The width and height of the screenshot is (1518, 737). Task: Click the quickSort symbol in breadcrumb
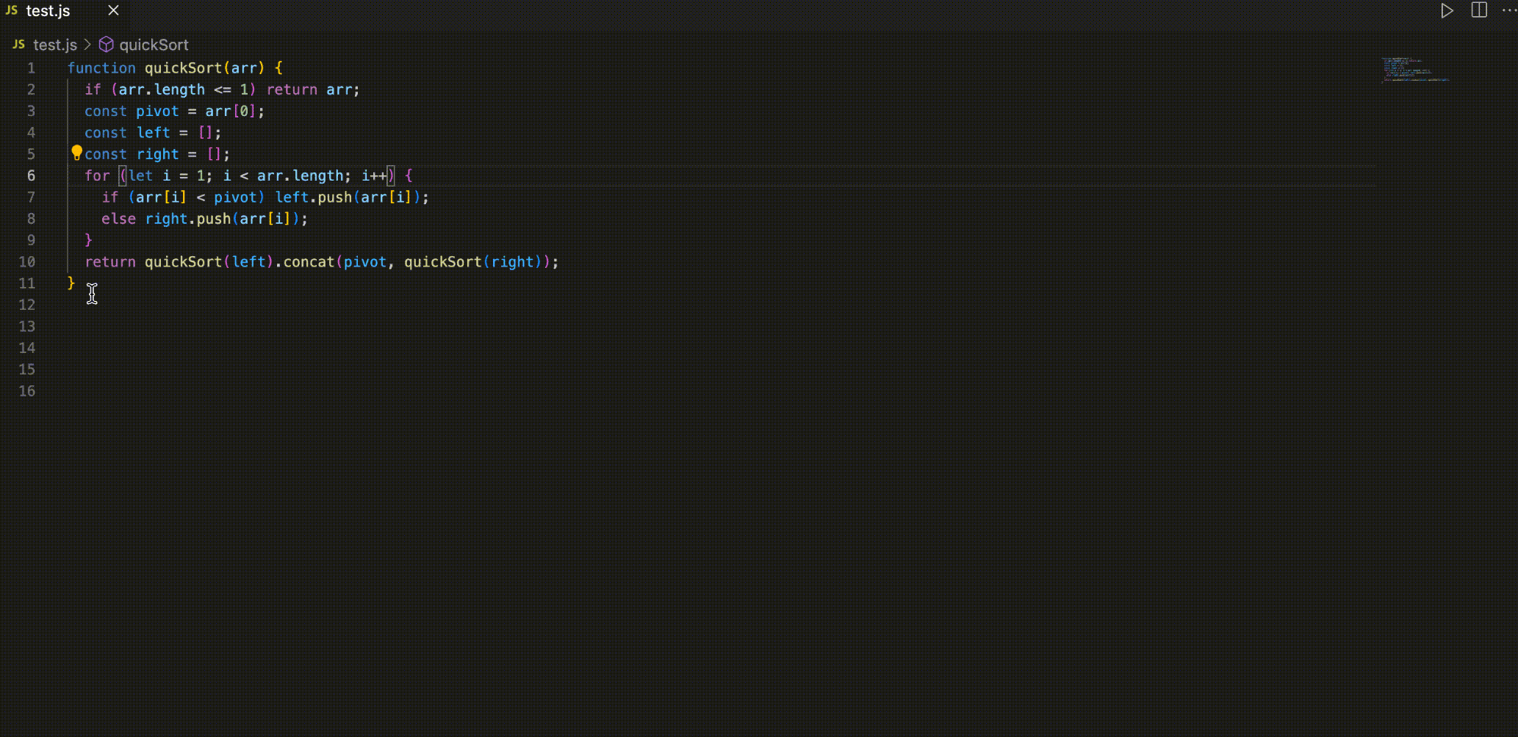point(154,45)
